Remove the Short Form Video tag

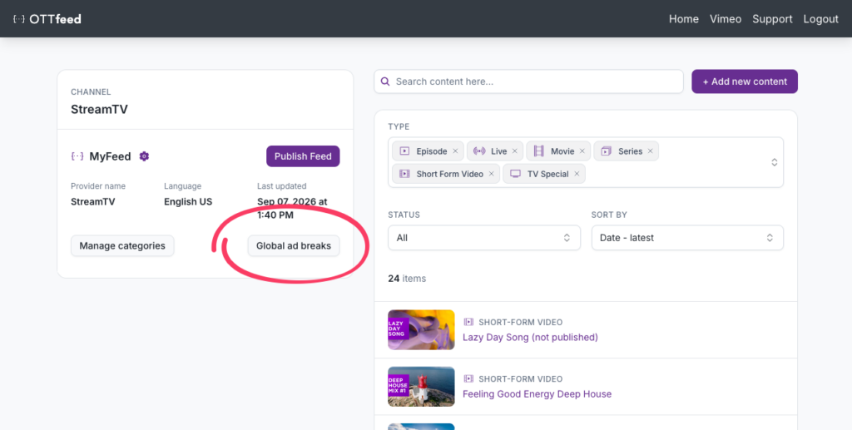pos(491,175)
